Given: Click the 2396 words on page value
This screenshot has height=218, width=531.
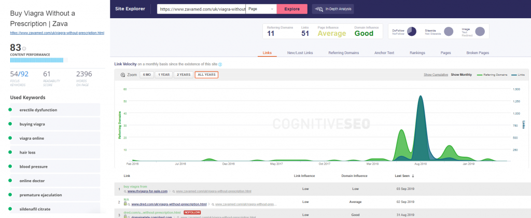Looking at the screenshot, I should (84, 74).
